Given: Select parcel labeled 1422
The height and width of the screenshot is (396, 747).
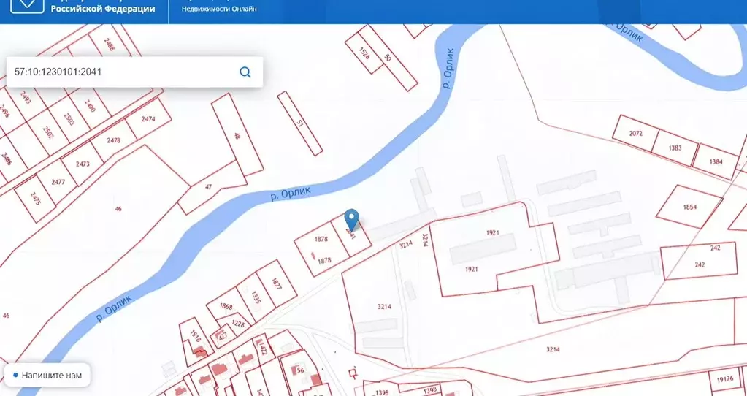Looking at the screenshot, I should 264,347.
